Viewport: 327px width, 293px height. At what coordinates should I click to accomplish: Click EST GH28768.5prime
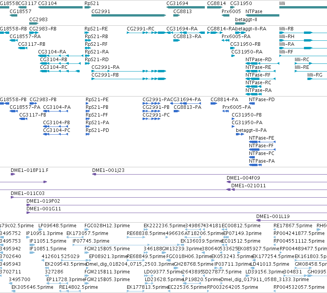pyautogui.click(x=194, y=264)
